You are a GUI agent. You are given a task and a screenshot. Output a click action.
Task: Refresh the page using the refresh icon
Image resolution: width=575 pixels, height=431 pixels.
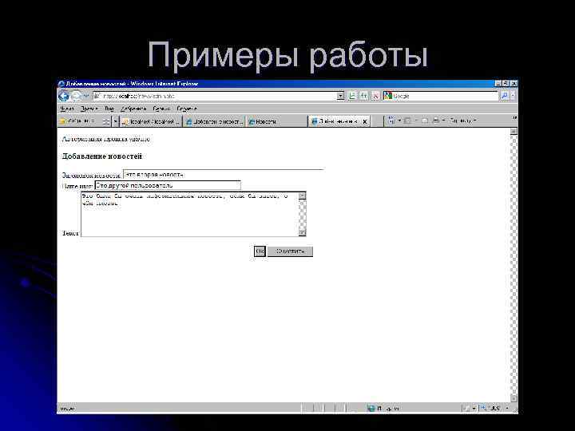pos(364,96)
